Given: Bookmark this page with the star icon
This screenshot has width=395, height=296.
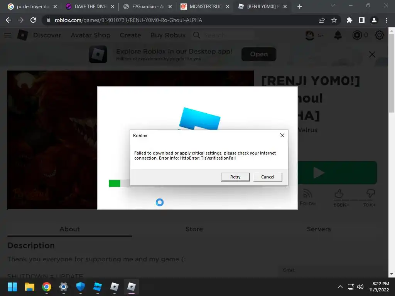Looking at the screenshot, I should (334, 20).
